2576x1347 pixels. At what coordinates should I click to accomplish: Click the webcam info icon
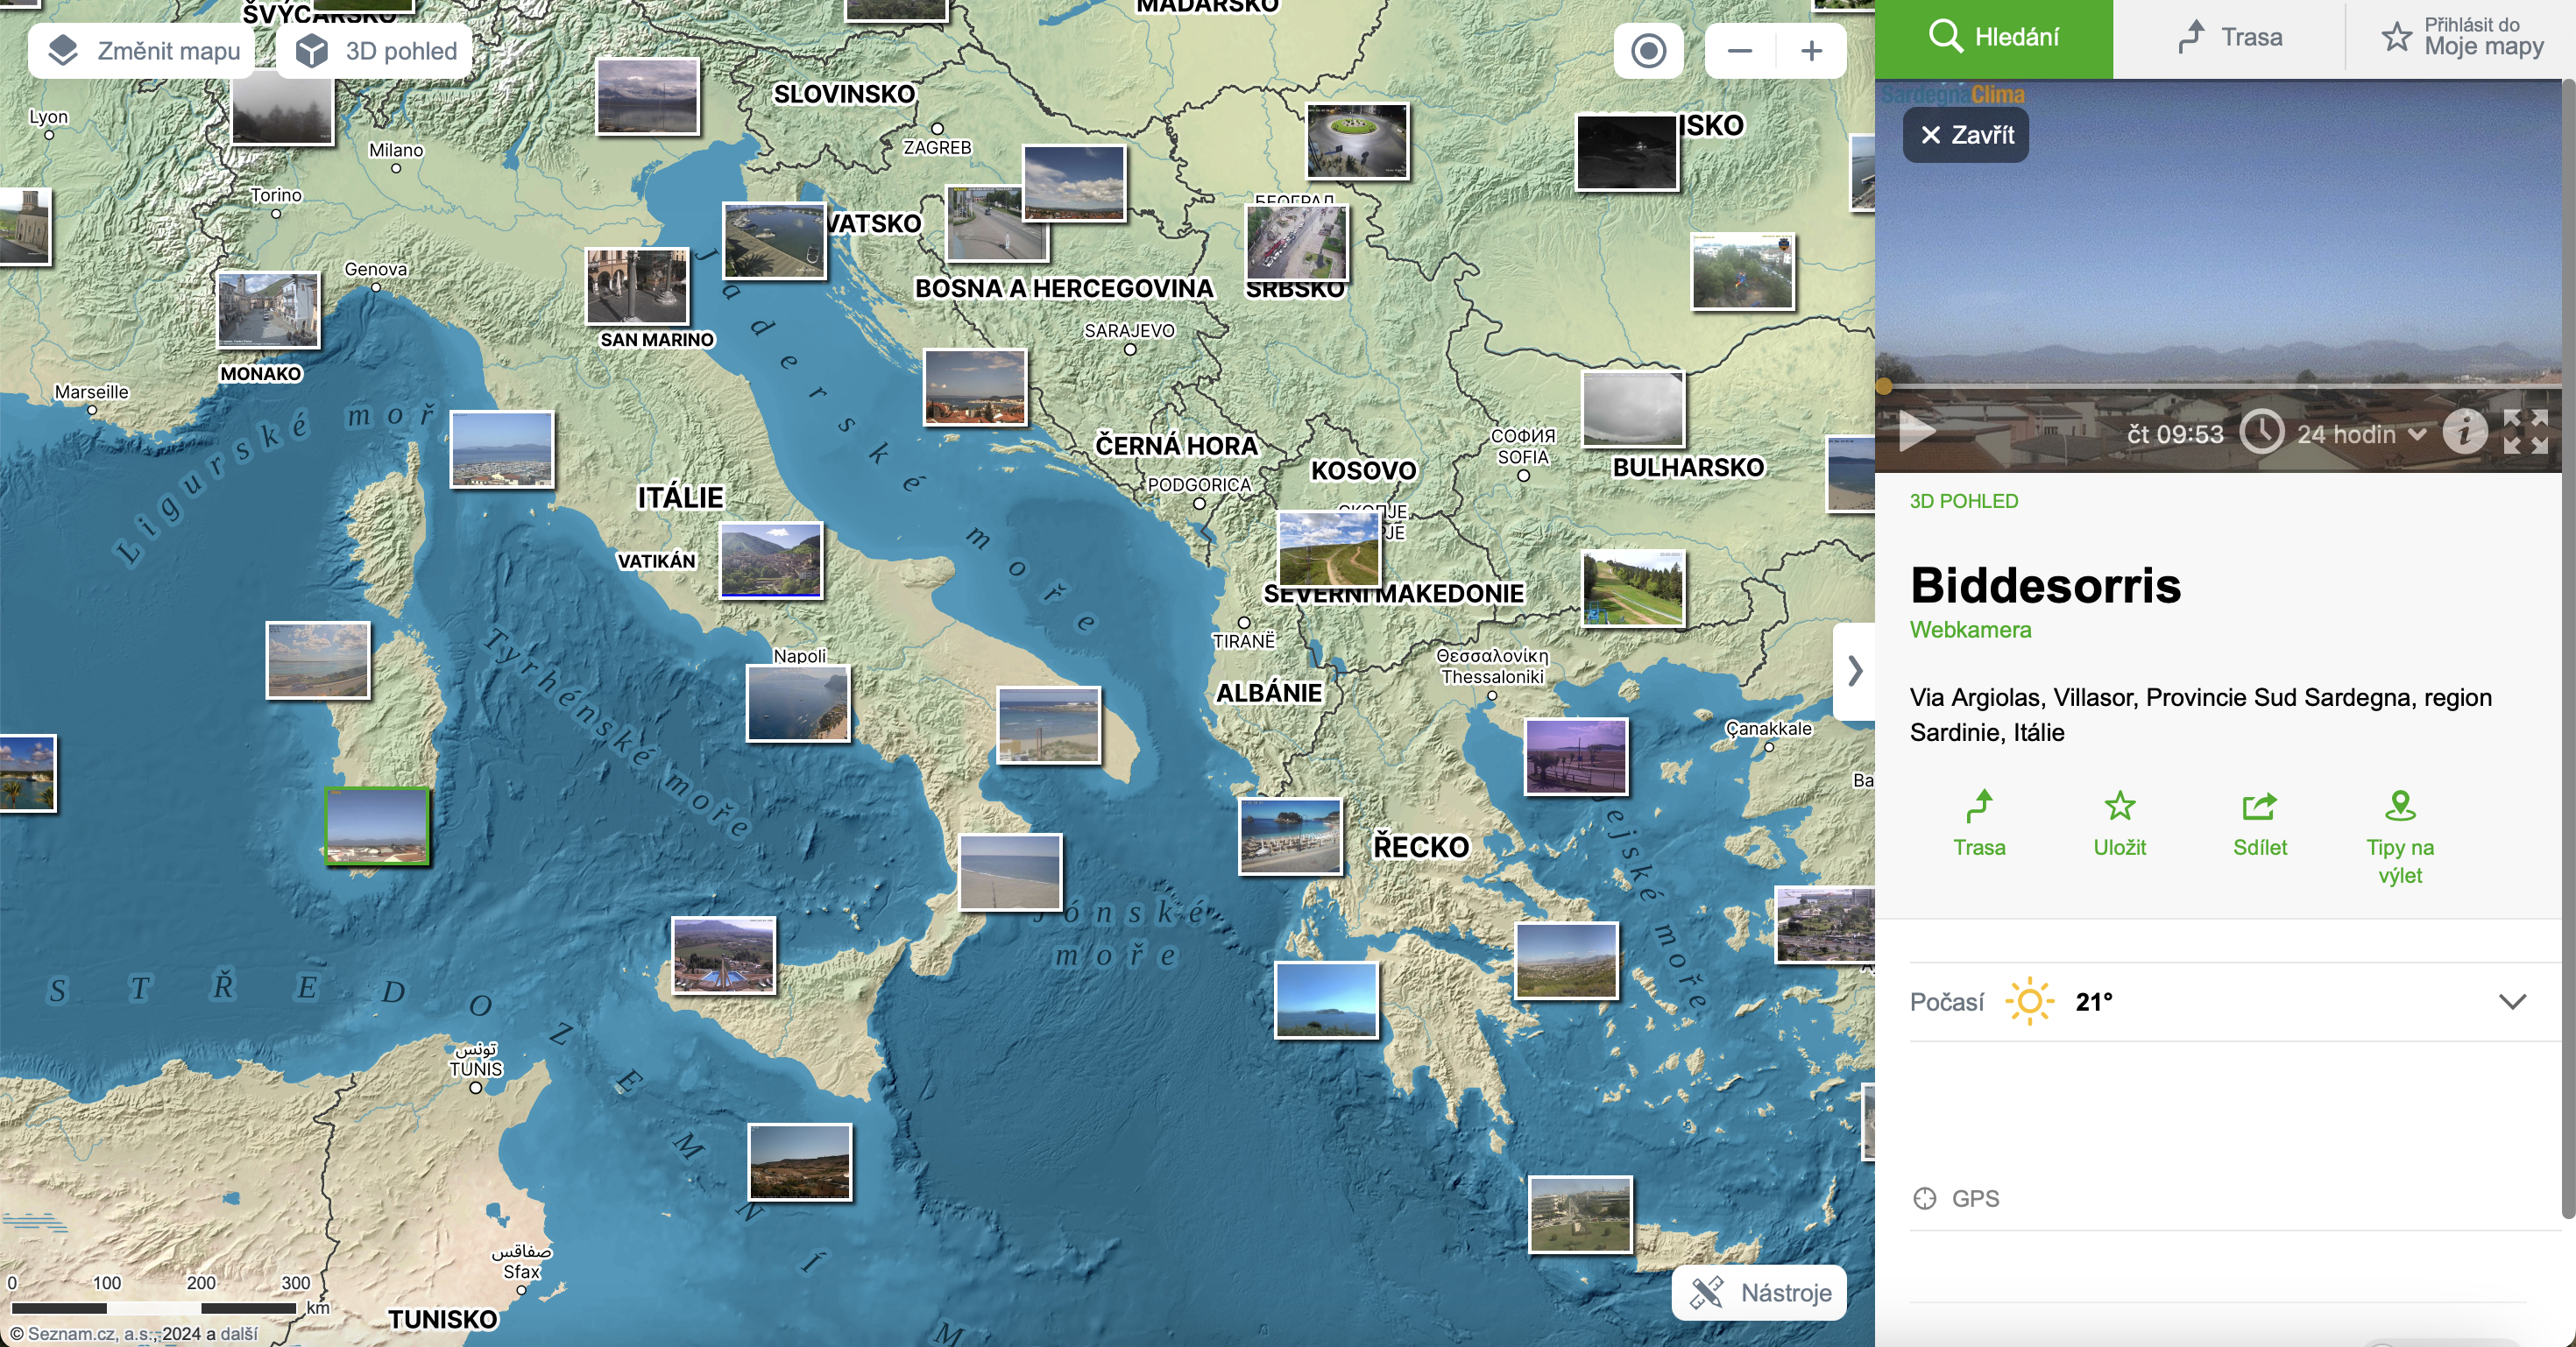pyautogui.click(x=2464, y=433)
